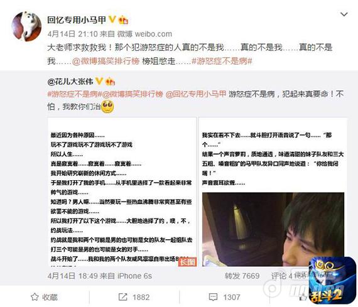The image size is (358, 307).
Task: Click the yellow V verified badge beside 回忆专用小马甲
Action: pyautogui.click(x=112, y=19)
